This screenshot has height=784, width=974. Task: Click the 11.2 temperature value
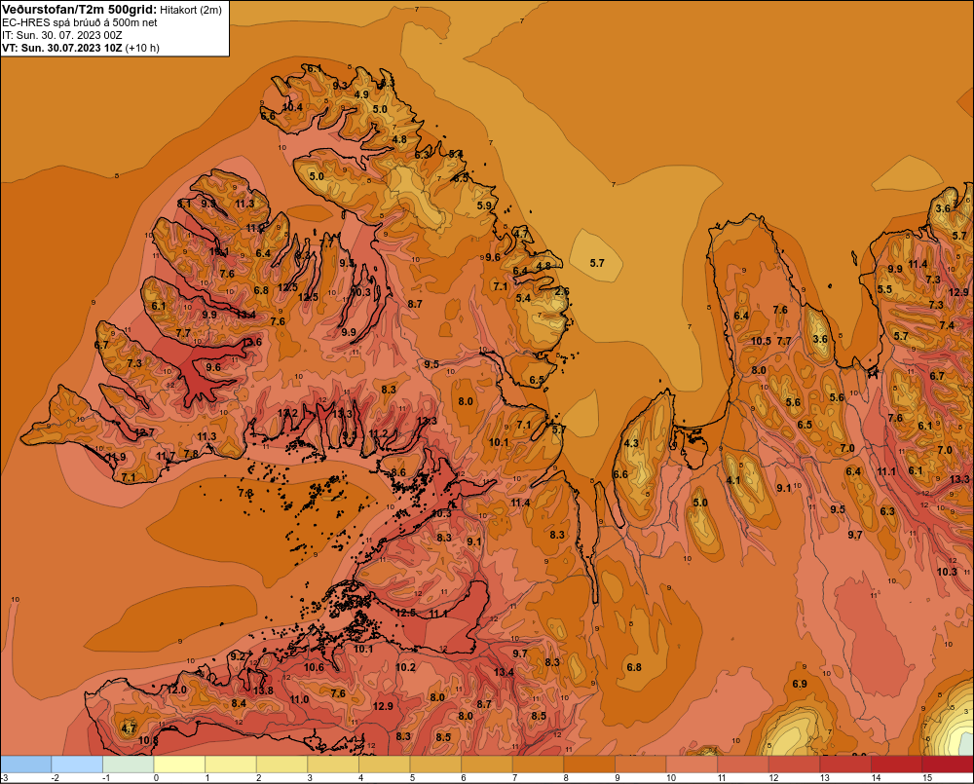(x=378, y=433)
